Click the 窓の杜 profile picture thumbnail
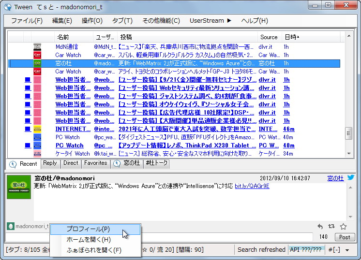Viewport: 361px width, 260px height. coord(19,187)
